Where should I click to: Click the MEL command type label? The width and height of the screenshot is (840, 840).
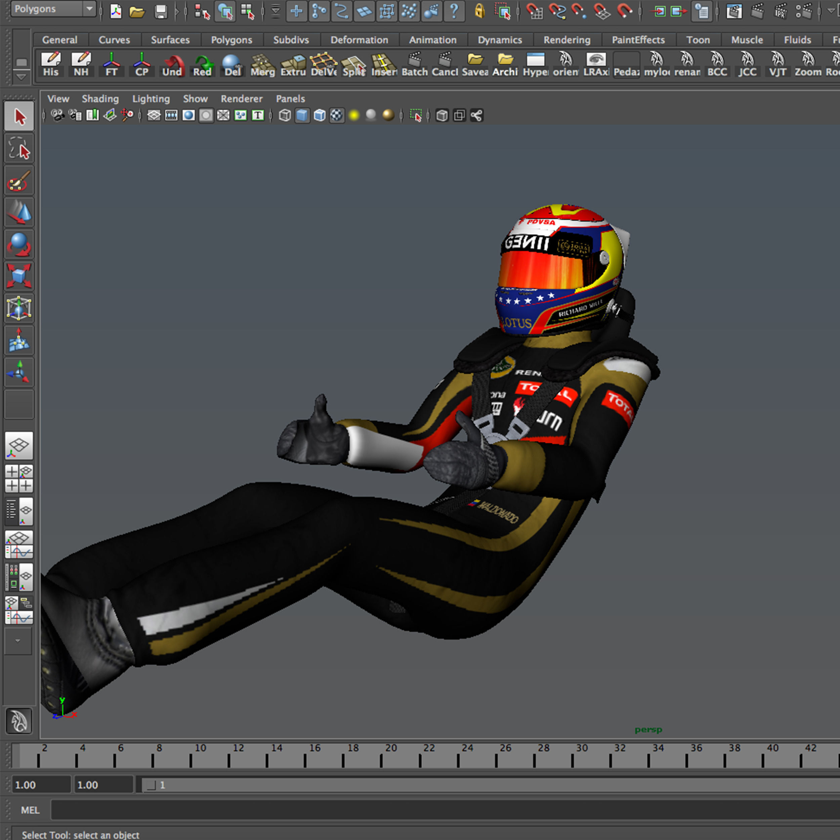30,810
